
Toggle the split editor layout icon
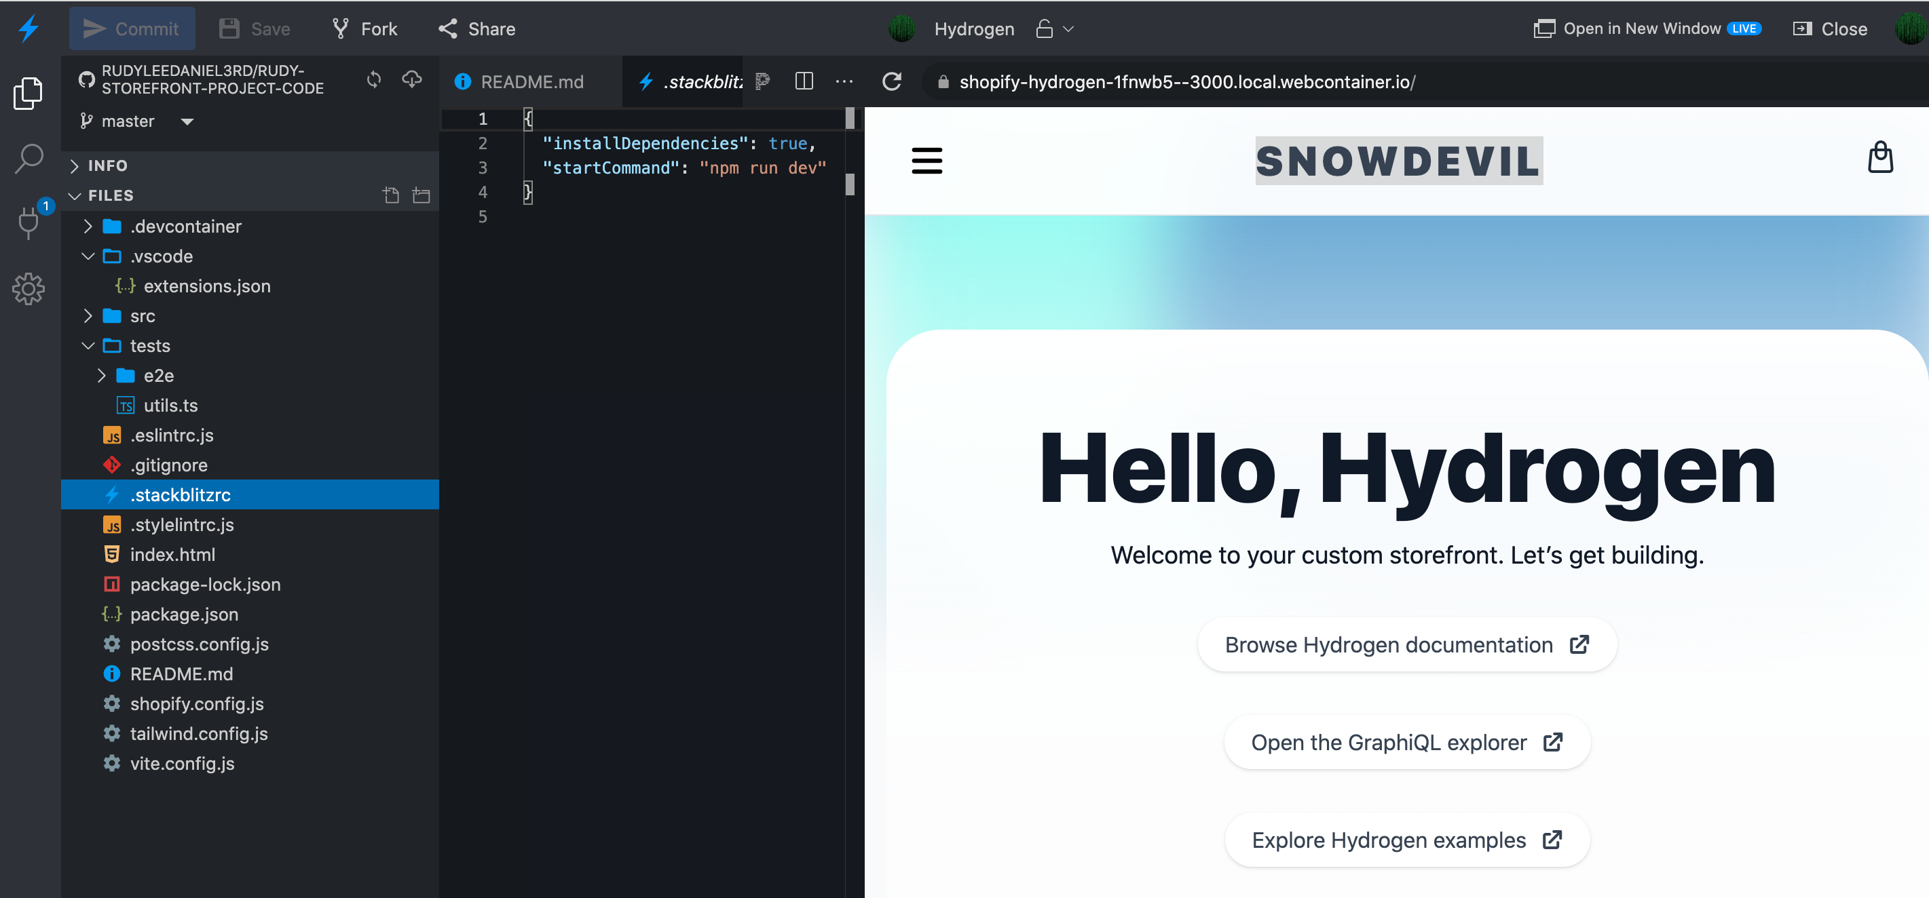(804, 81)
